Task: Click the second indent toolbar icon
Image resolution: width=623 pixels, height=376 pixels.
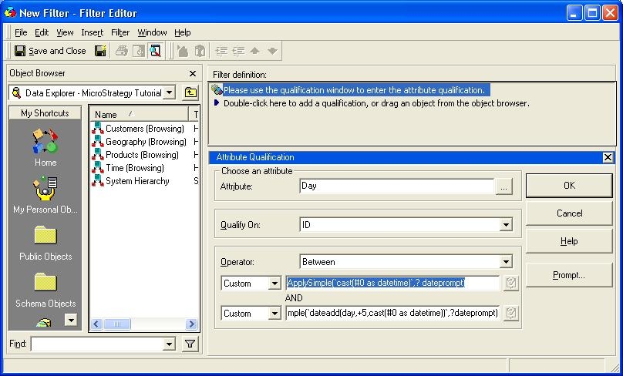Action: (x=238, y=51)
